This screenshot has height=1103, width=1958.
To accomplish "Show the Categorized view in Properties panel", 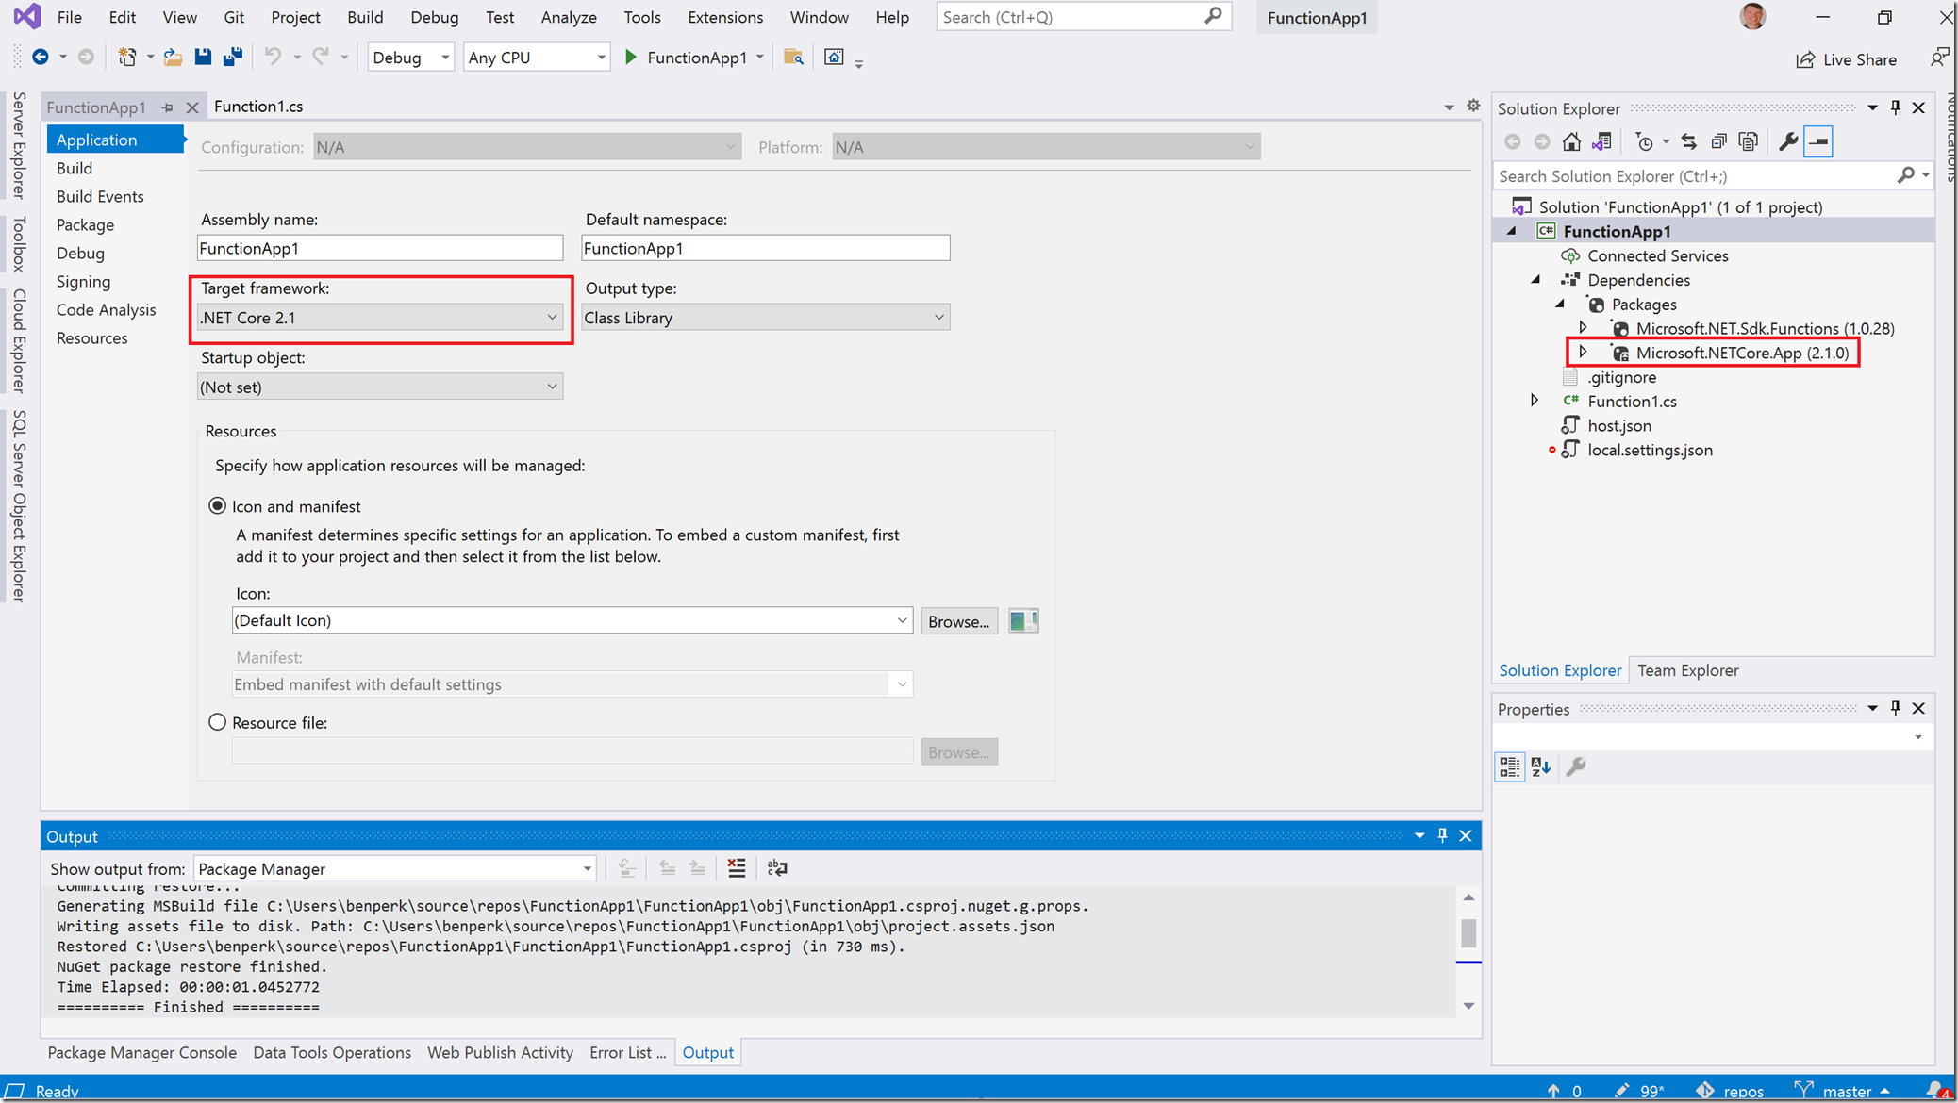I will [x=1510, y=766].
